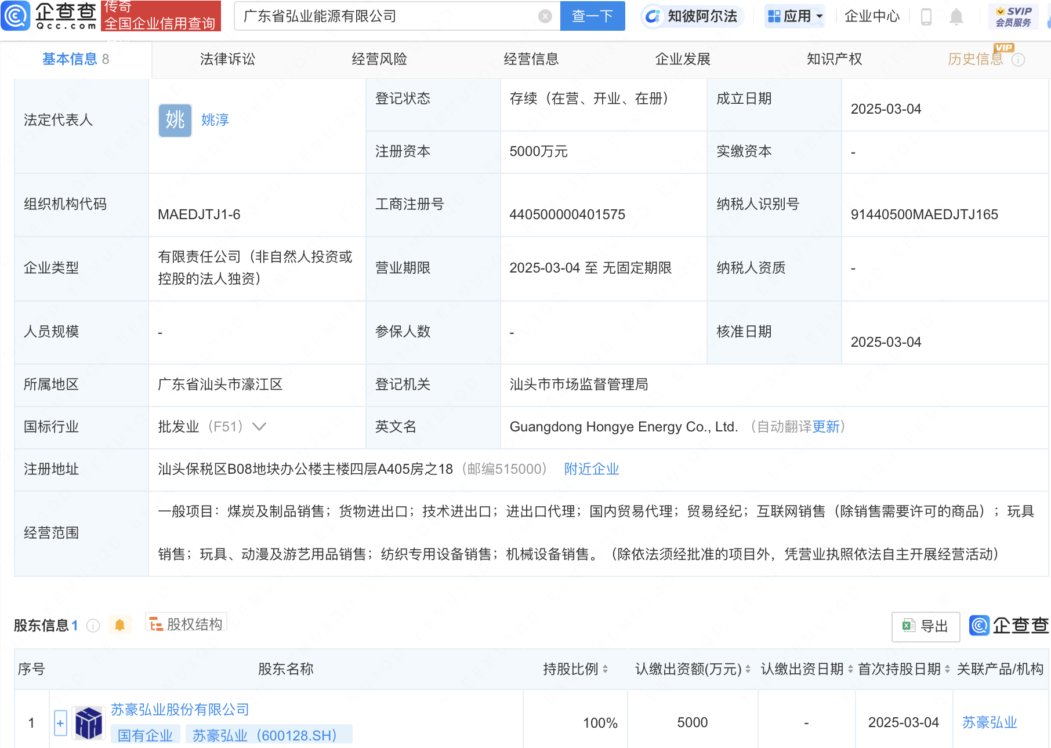Click 传奇 全国企业信用查询 red banner
This screenshot has height=748, width=1051.
pos(161,16)
